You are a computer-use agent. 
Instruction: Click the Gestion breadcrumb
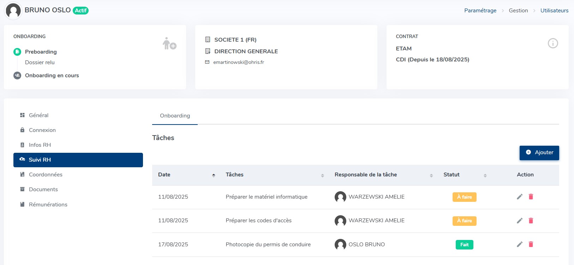[x=518, y=11]
